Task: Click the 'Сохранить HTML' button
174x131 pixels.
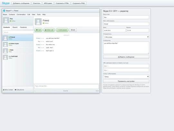Action: [62, 3]
